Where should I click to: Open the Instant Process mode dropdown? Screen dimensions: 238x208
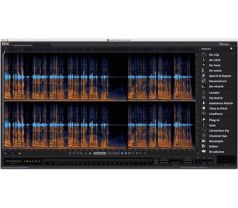pyautogui.click(x=113, y=153)
